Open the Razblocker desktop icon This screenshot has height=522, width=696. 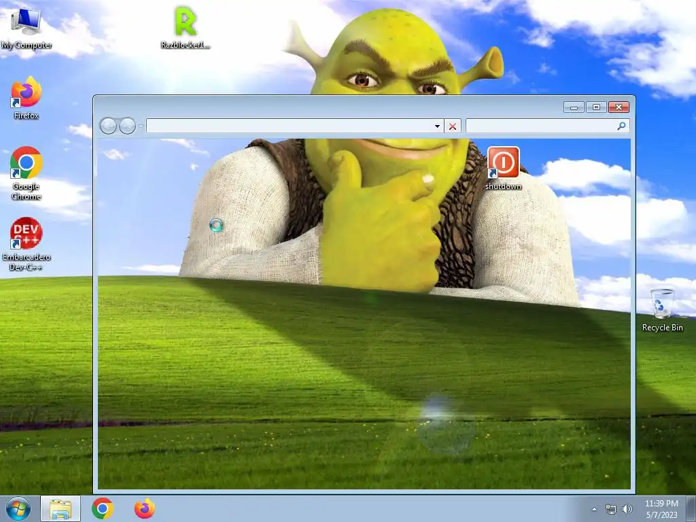185,27
